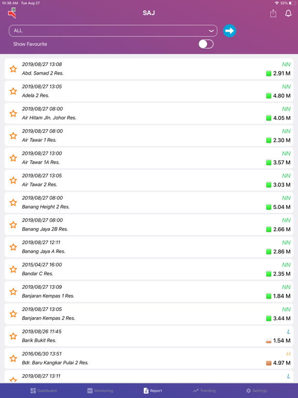Image resolution: width=298 pixels, height=398 pixels.
Task: Open the notifications bell
Action: coord(288,13)
